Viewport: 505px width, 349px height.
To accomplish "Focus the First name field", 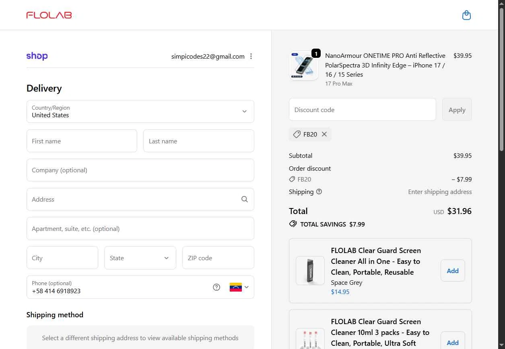I will (x=82, y=141).
